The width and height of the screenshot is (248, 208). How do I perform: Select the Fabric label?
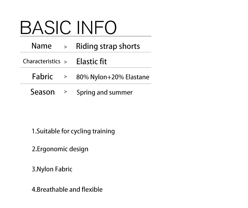click(x=42, y=76)
